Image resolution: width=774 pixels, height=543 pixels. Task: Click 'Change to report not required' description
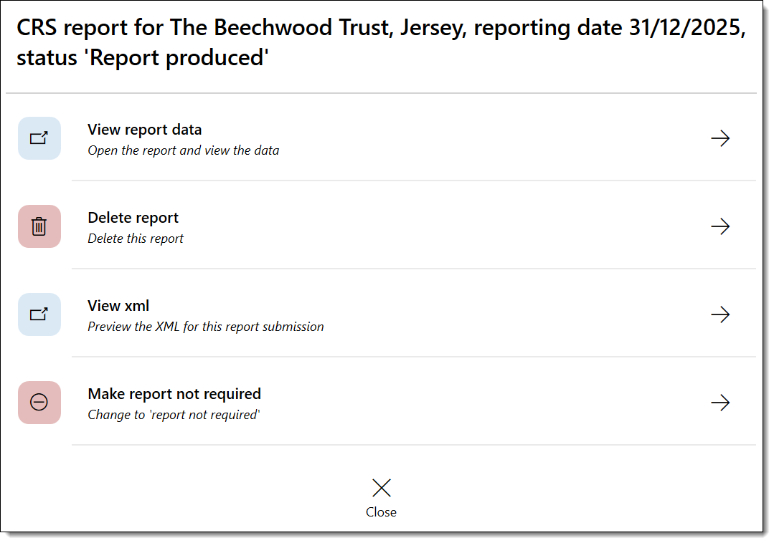coord(174,415)
